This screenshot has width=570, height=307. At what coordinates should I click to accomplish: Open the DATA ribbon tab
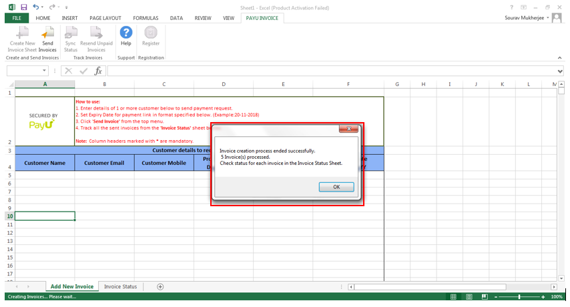176,18
